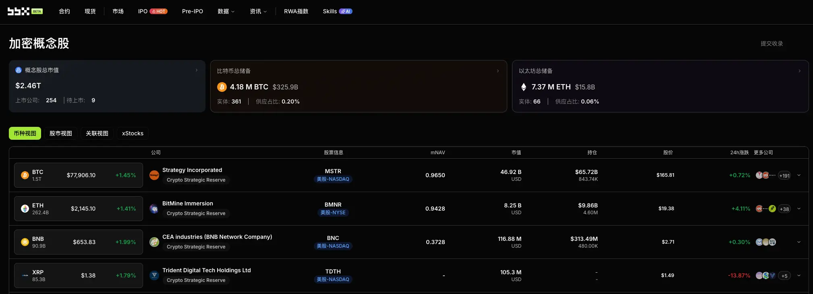This screenshot has height=294, width=813.
Task: Click the Ethereum icon in ETH reserve card
Action: click(x=524, y=87)
